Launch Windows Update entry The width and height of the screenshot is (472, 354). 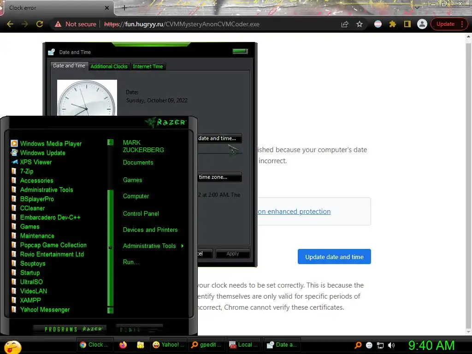38,153
